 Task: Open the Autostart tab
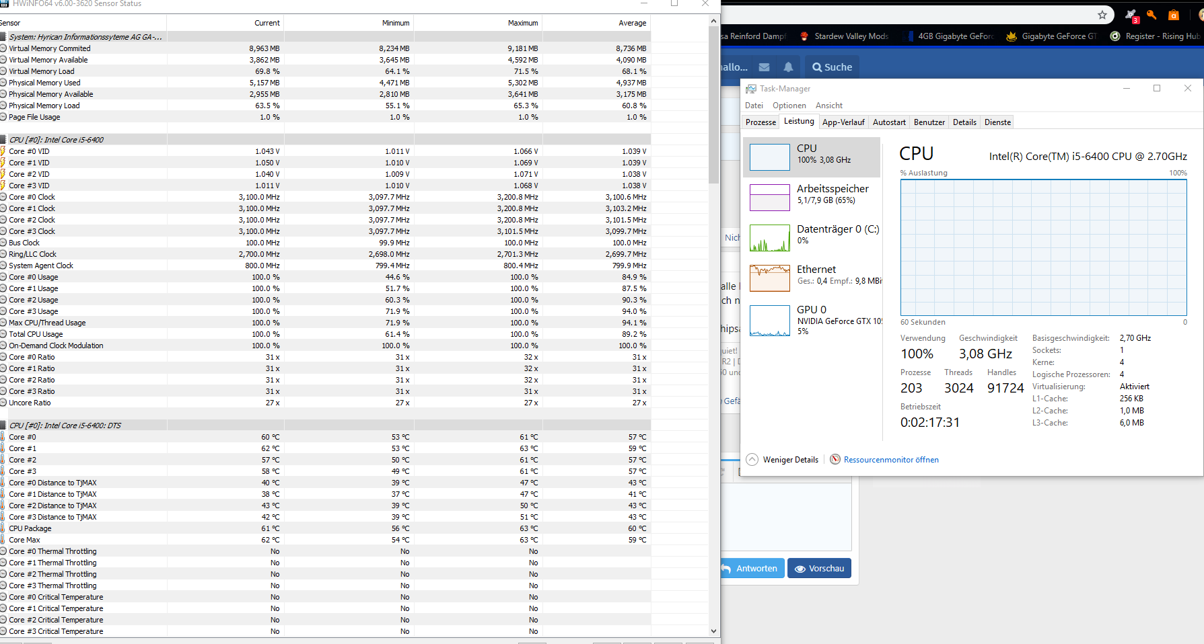pyautogui.click(x=889, y=122)
